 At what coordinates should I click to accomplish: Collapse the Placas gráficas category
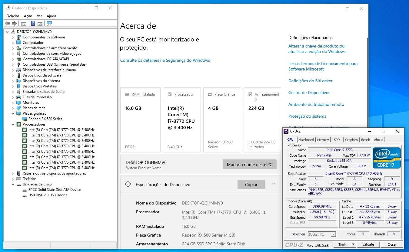coord(13,113)
